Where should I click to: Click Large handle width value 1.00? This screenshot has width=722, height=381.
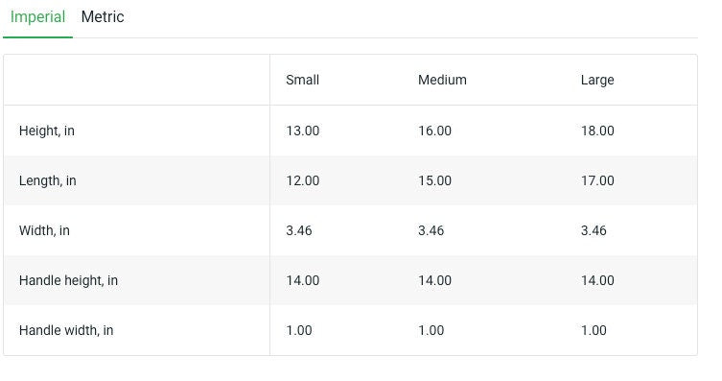(x=594, y=330)
